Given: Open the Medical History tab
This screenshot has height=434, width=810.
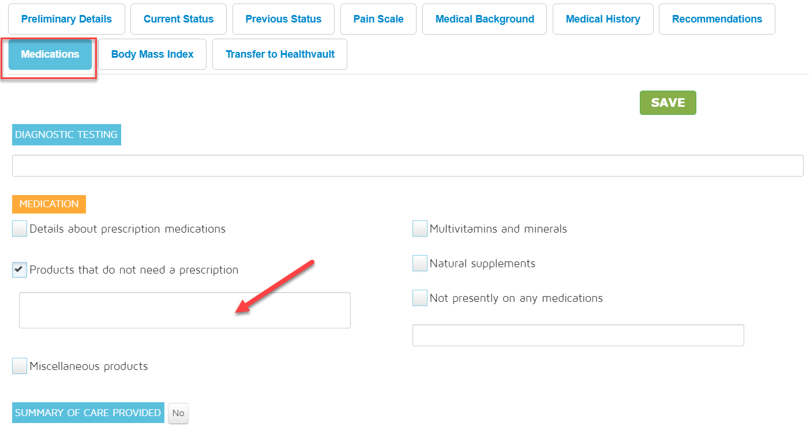Looking at the screenshot, I should 603,19.
